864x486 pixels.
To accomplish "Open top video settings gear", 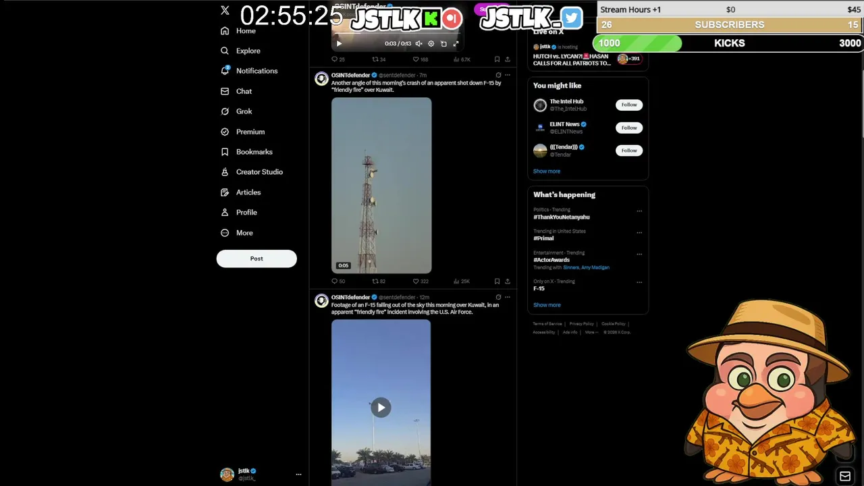I will pyautogui.click(x=431, y=43).
